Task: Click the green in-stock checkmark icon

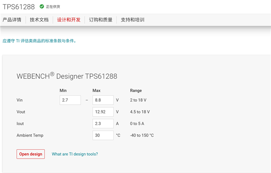Action: pyautogui.click(x=41, y=6)
